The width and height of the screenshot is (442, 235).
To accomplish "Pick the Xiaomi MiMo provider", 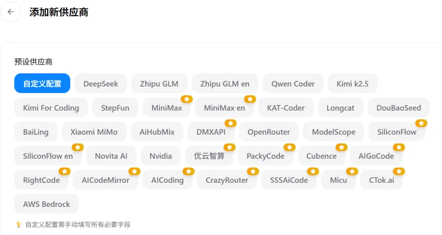I will tap(94, 132).
